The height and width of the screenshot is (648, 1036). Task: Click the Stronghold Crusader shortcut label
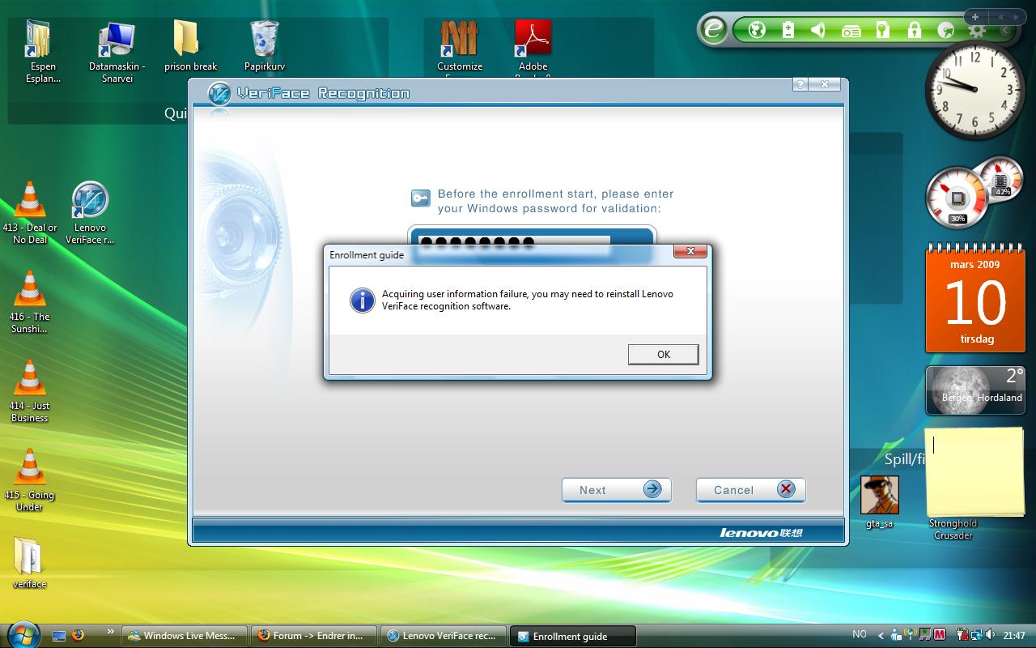point(953,529)
